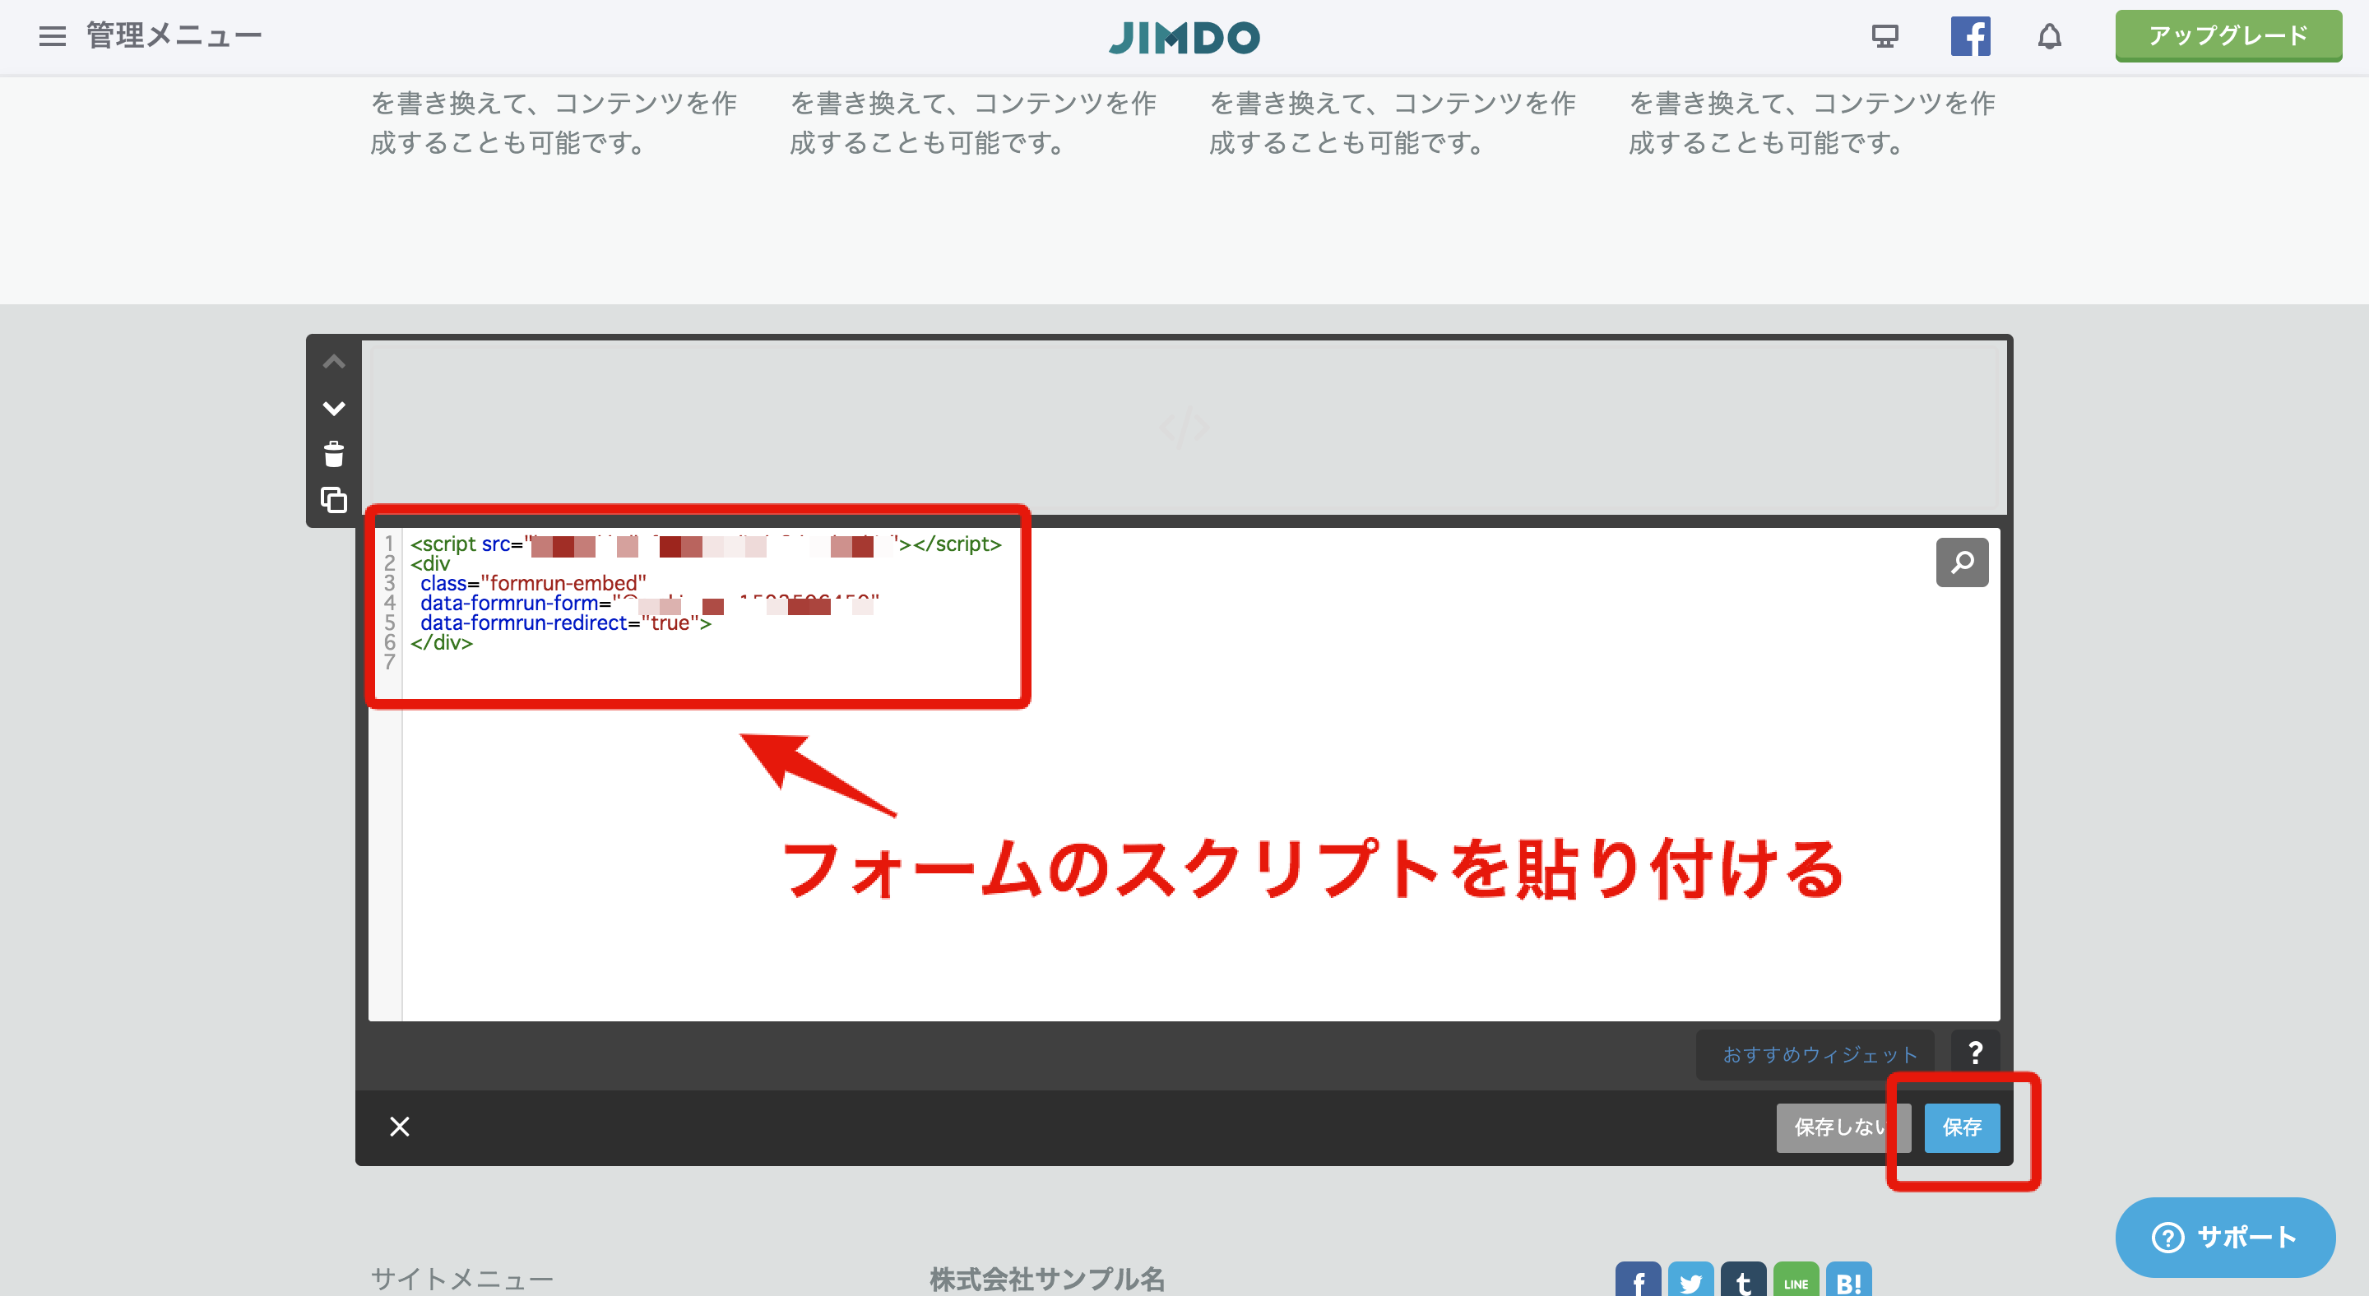Screen dimensions: 2369x1296
Task: Click the サイトメニュー footer heading
Action: pos(461,1279)
